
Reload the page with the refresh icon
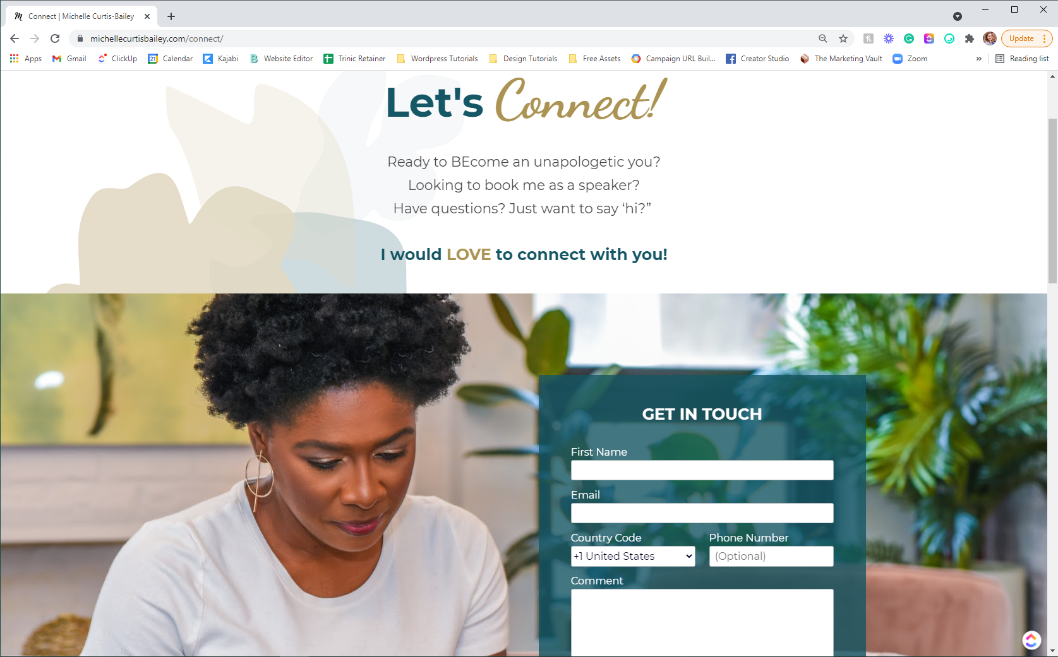[55, 38]
